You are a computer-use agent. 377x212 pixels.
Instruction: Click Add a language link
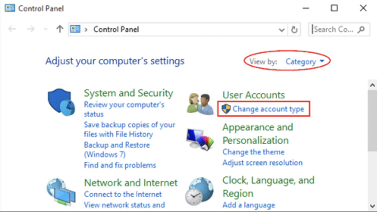point(248,205)
